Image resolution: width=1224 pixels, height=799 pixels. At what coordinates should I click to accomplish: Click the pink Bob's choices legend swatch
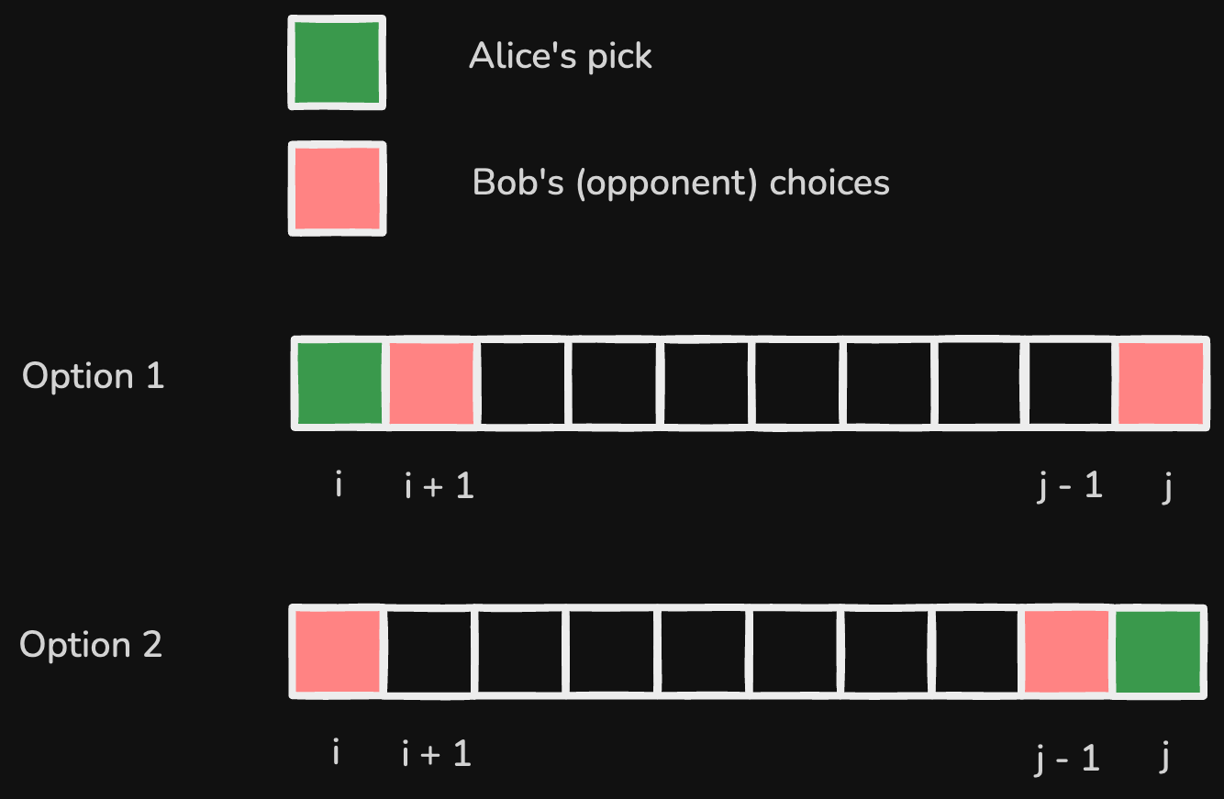(337, 188)
